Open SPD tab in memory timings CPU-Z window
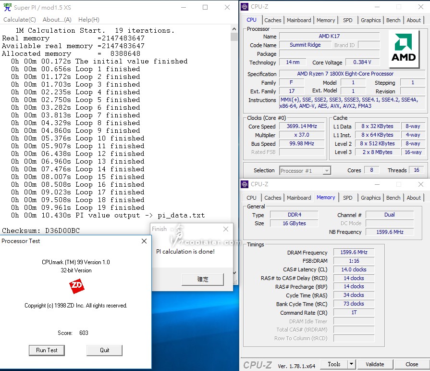430x371 pixels. [x=348, y=198]
